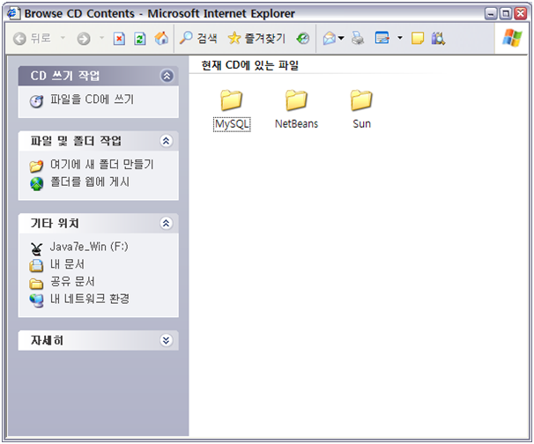
Task: Go back with the 뒤로 button
Action: point(33,39)
